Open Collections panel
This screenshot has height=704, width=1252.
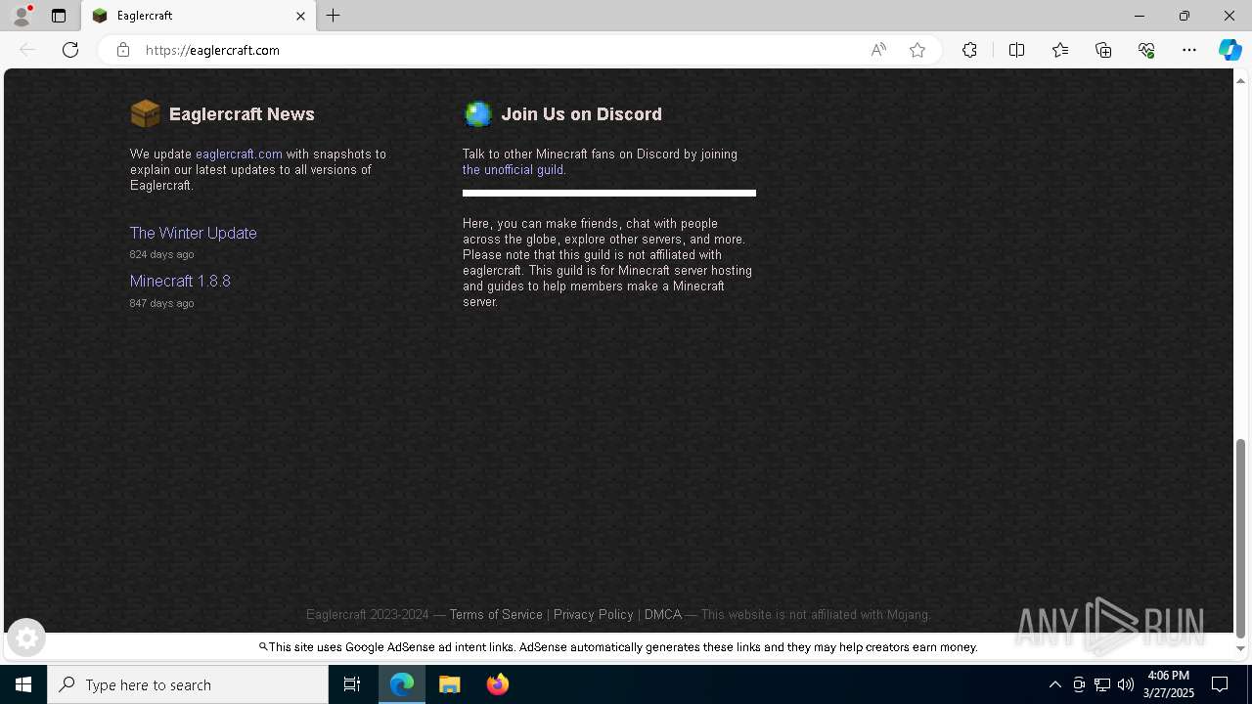[x=1103, y=50]
